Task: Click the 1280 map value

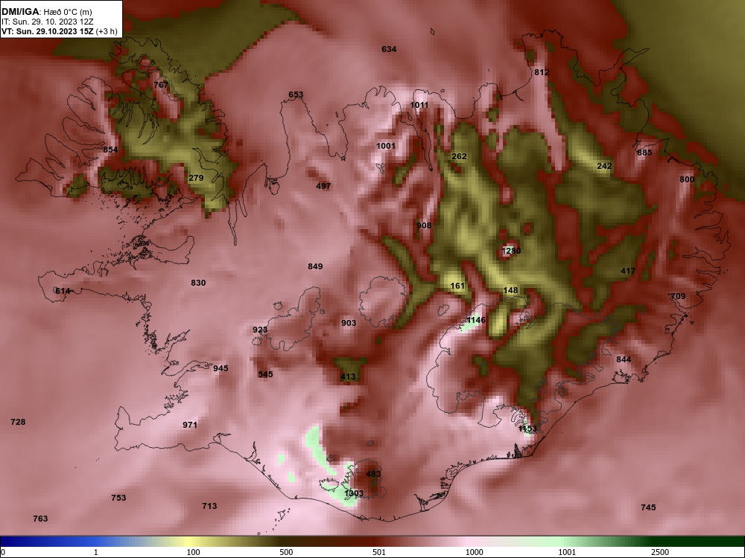Action: coord(511,251)
